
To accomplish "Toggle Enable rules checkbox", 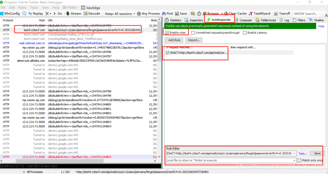I will pyautogui.click(x=167, y=33).
